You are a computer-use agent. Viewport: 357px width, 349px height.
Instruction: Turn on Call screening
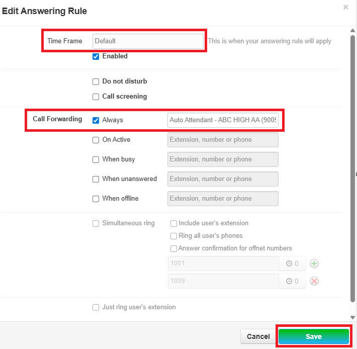click(x=96, y=97)
